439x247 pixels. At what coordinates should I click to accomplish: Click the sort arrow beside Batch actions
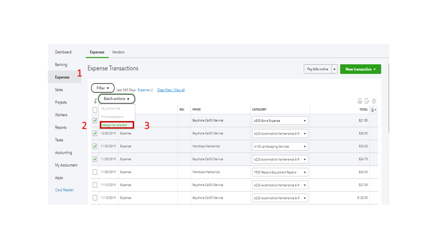click(95, 101)
